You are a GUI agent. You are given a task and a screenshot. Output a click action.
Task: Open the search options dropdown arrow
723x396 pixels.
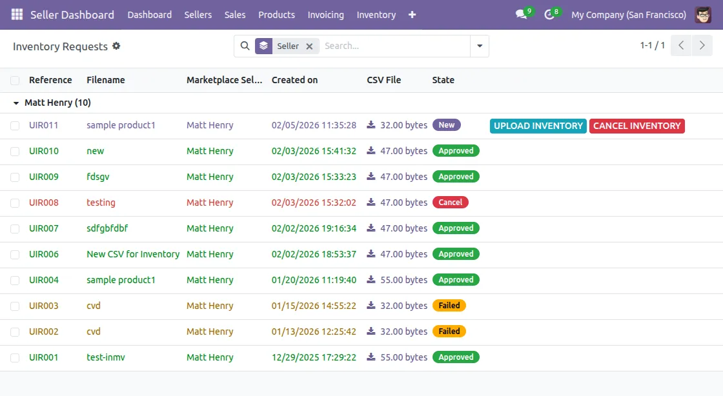coord(479,46)
